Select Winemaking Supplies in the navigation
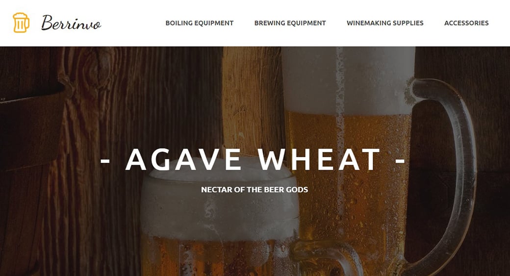 coord(385,23)
